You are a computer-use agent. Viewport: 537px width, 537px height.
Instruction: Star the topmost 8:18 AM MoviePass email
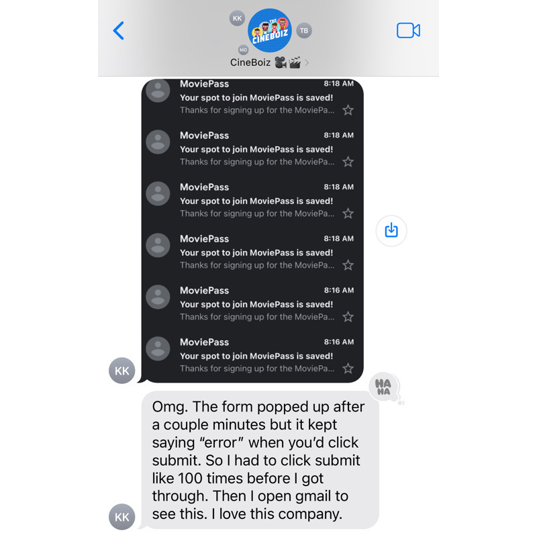[x=348, y=110]
